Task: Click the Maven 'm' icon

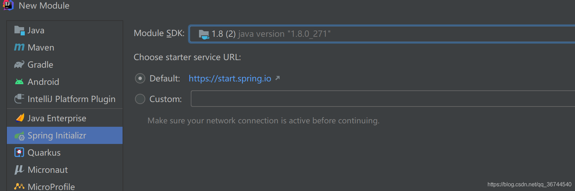Action: point(19,47)
